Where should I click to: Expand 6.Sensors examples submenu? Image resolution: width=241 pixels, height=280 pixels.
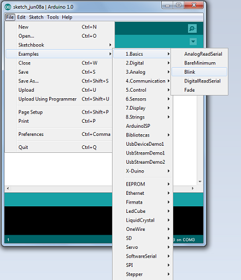142,99
